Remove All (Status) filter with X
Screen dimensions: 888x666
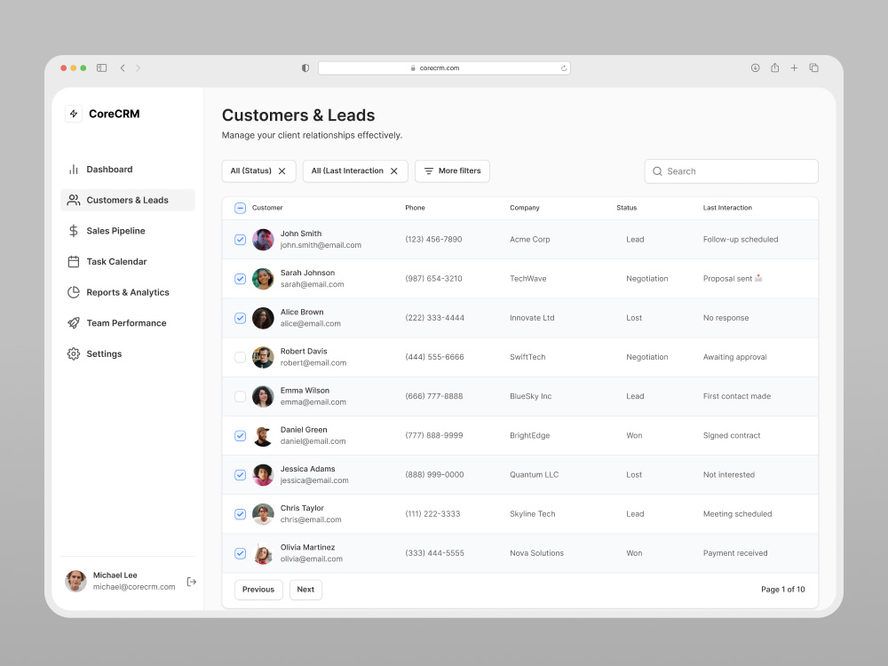pos(282,171)
